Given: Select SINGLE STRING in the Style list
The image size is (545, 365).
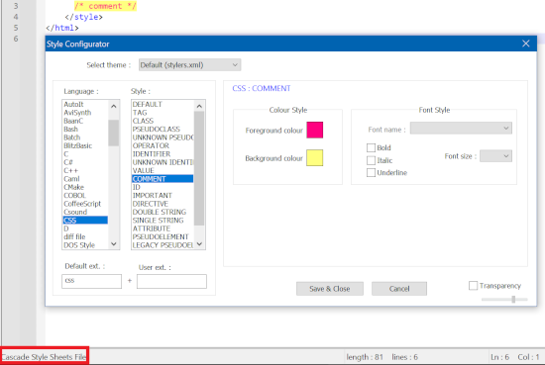Looking at the screenshot, I should pyautogui.click(x=163, y=221).
